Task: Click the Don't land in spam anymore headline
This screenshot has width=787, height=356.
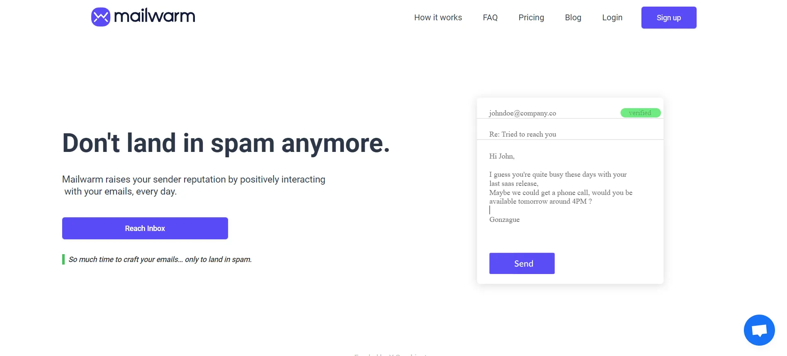Action: pyautogui.click(x=226, y=143)
